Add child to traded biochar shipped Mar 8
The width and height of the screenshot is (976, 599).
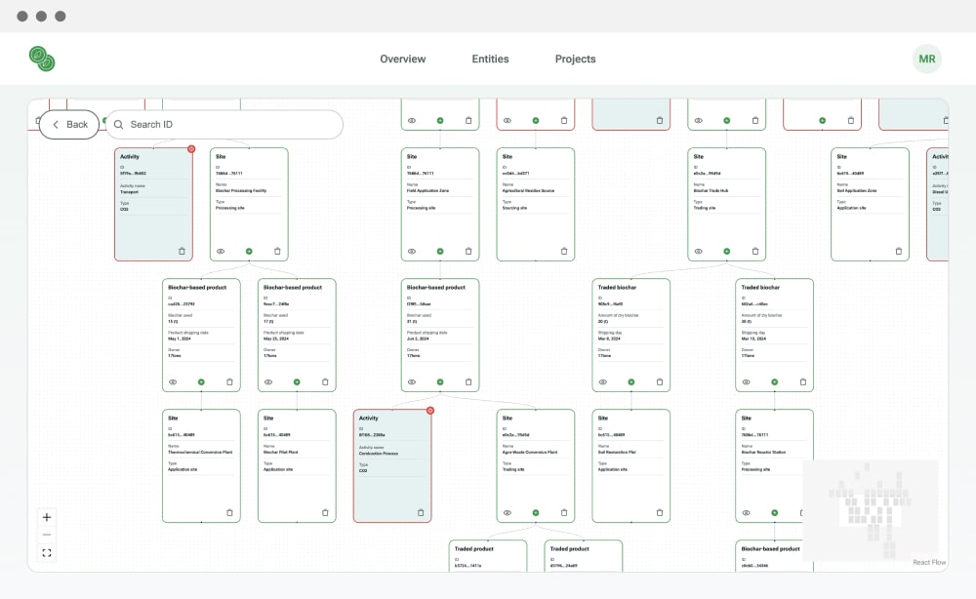point(631,381)
